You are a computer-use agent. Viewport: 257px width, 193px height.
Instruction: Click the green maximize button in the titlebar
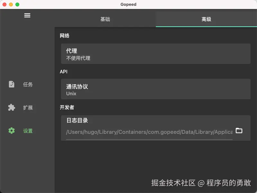[x=17, y=5]
